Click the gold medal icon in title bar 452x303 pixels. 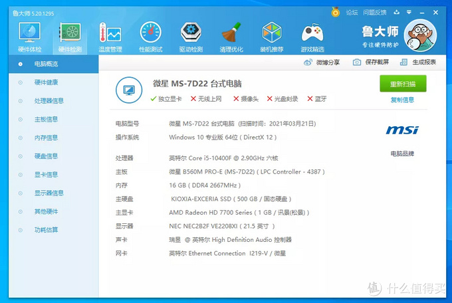click(335, 12)
